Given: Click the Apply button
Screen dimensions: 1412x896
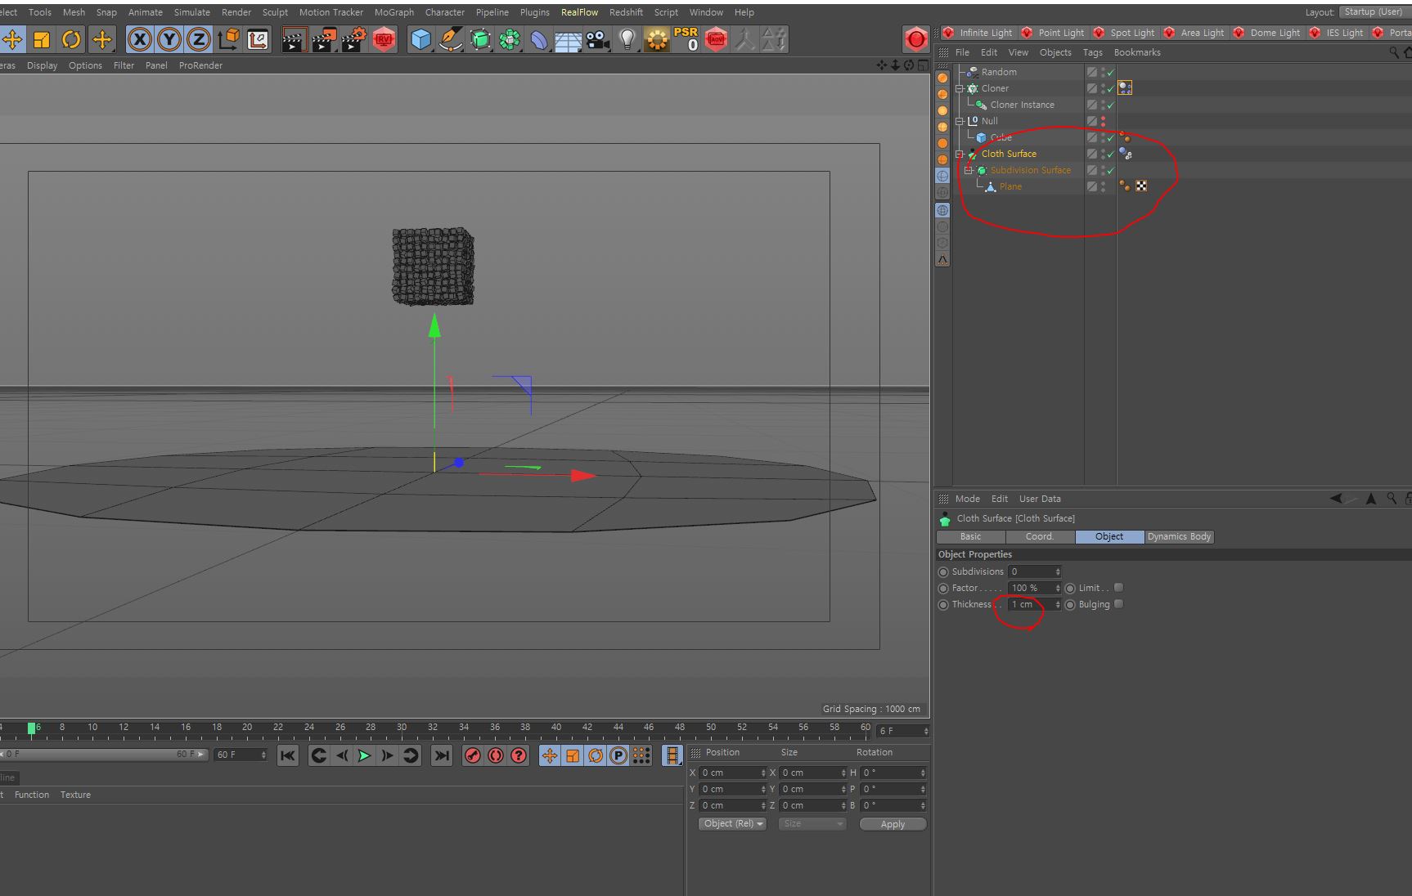Looking at the screenshot, I should point(893,824).
